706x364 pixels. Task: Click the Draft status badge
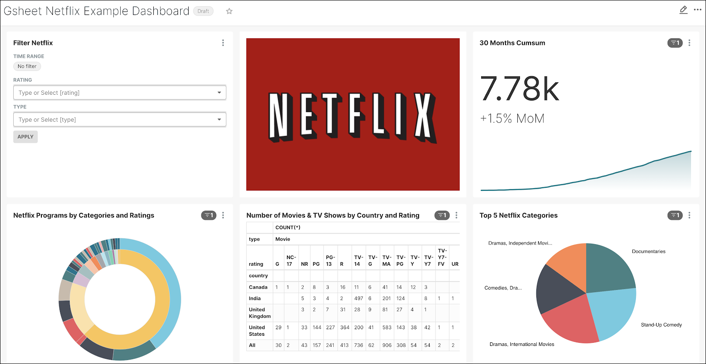click(203, 11)
